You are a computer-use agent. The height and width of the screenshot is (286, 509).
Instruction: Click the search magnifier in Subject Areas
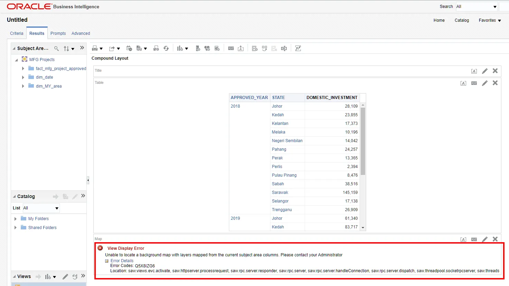click(56, 49)
